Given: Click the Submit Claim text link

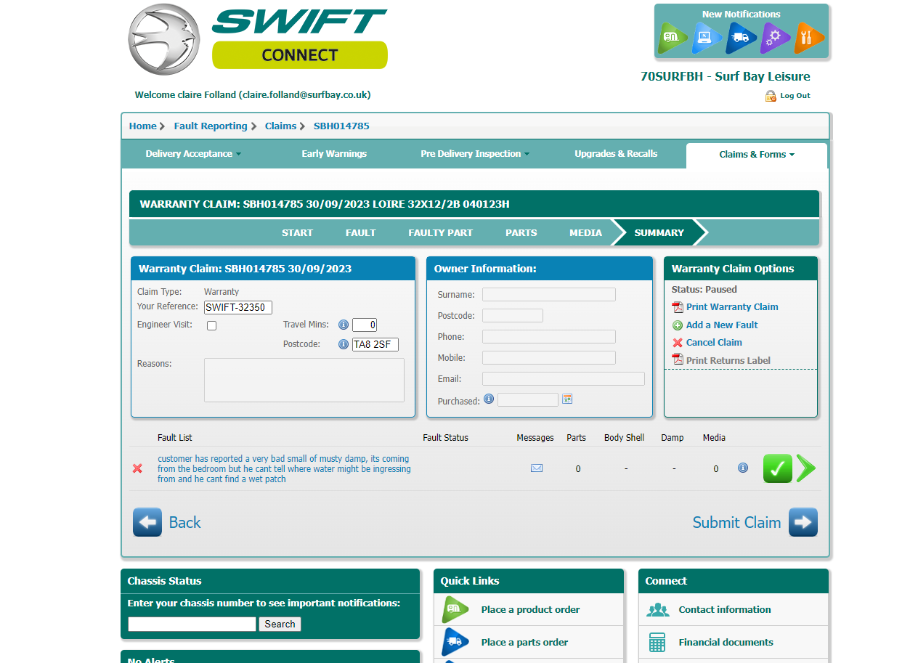Looking at the screenshot, I should coord(736,523).
